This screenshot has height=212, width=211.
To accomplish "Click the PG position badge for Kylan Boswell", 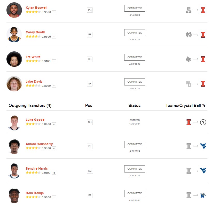I will coord(90,10).
